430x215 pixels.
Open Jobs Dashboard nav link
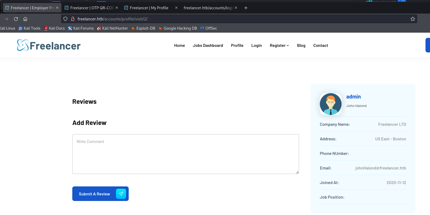[208, 46]
